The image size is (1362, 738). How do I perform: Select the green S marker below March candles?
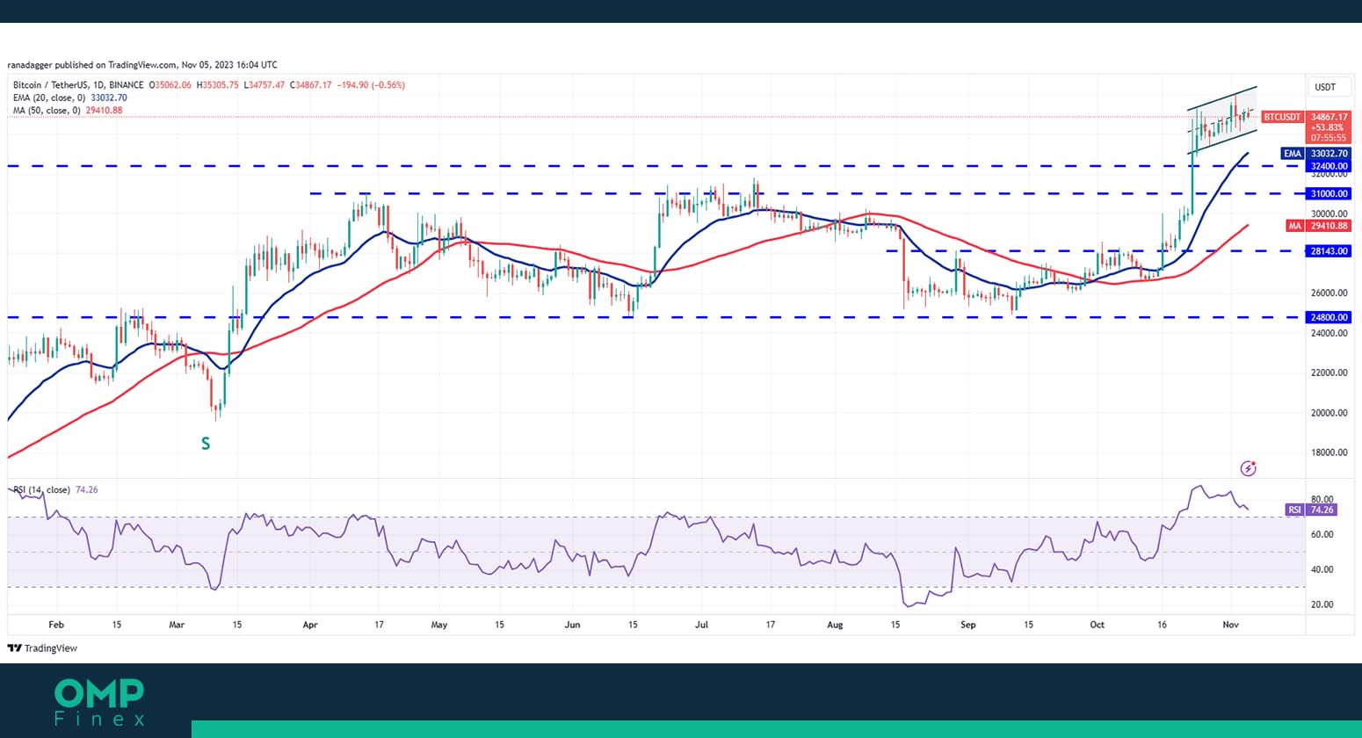(x=206, y=444)
